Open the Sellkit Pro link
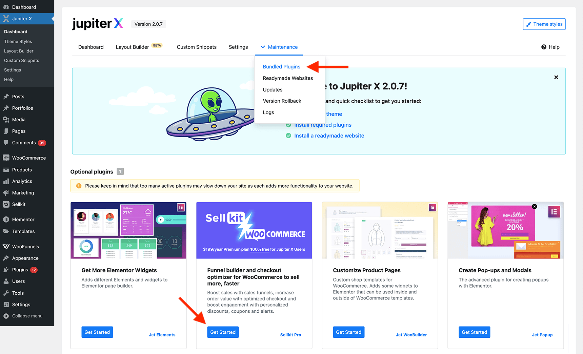Screen dimensions: 583x354 click(290, 335)
